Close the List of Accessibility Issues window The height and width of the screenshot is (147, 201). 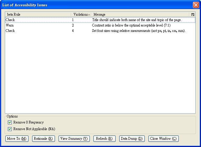(196, 5)
